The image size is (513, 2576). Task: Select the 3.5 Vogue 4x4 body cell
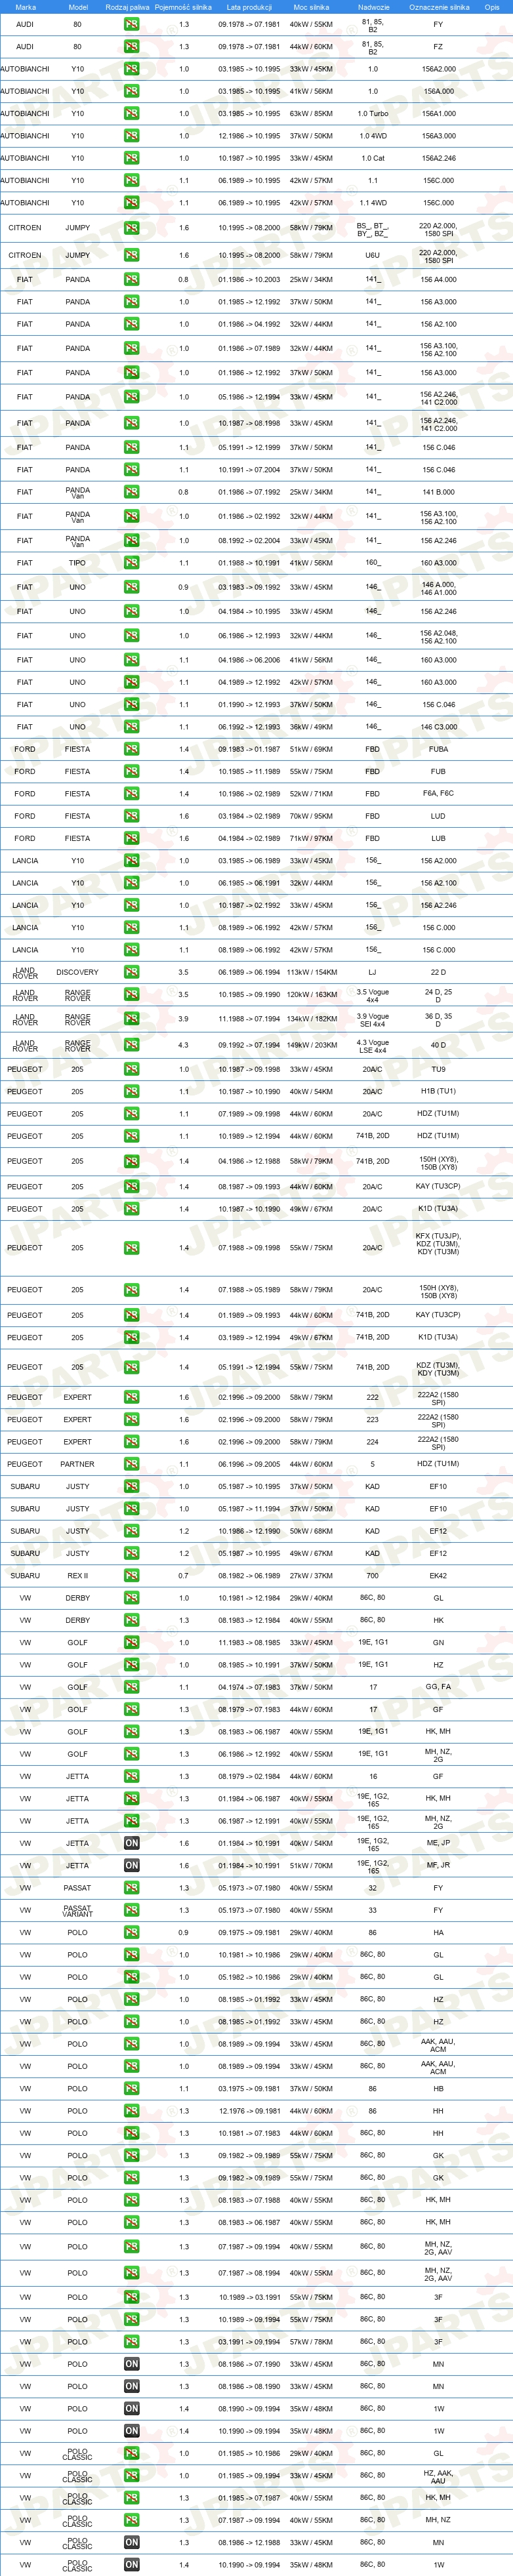(373, 996)
